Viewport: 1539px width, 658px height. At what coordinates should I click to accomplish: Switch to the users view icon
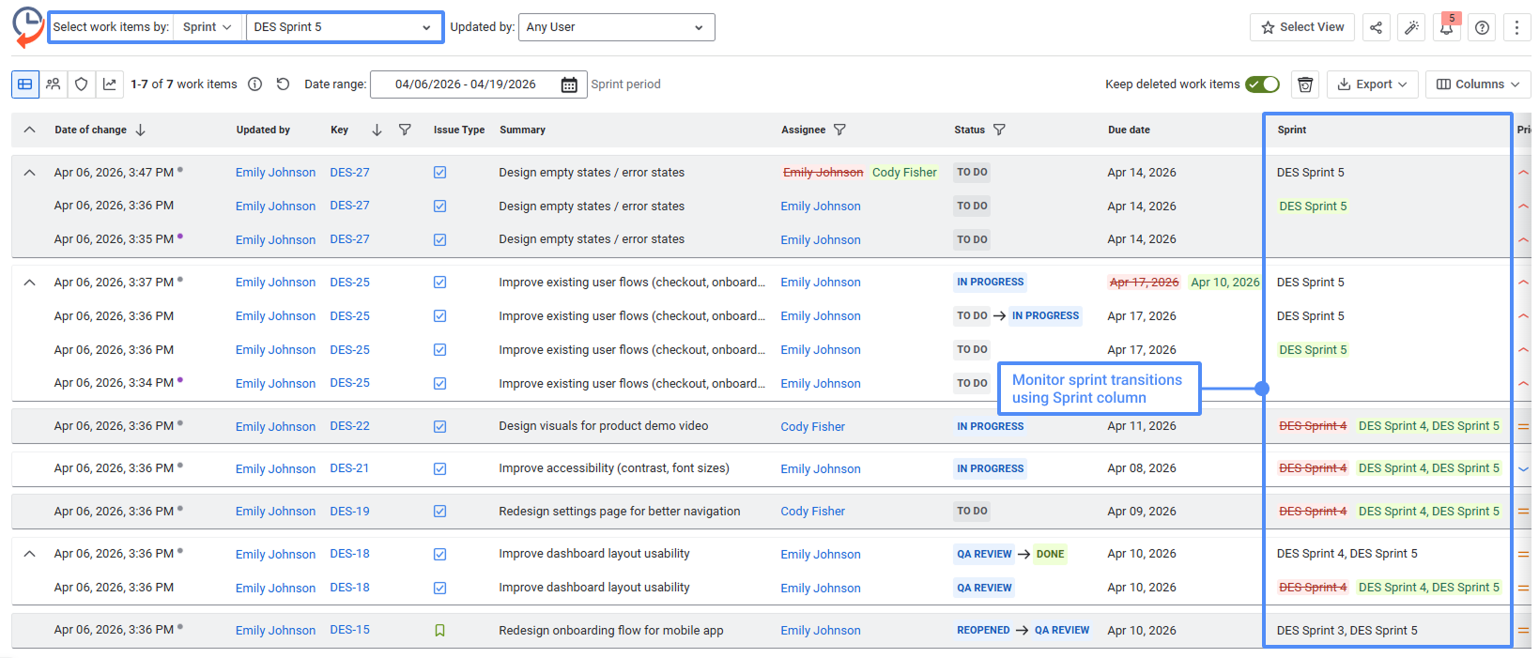54,84
